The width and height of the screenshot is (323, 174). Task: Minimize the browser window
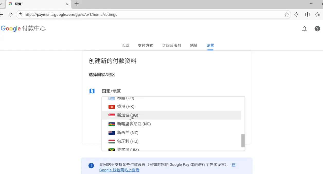click(311, 4)
